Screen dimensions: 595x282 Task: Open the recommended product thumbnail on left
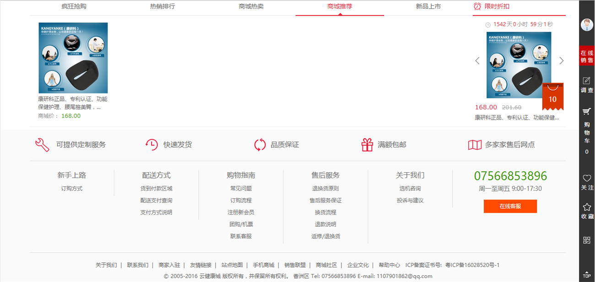pyautogui.click(x=73, y=58)
